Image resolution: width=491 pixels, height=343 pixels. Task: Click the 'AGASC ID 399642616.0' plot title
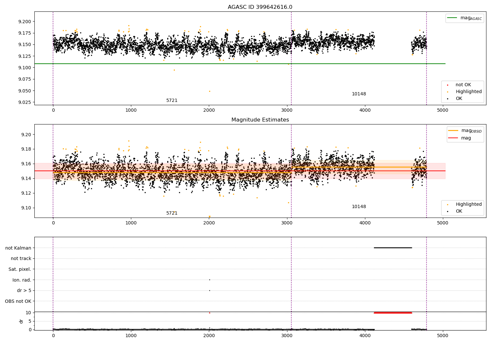pyautogui.click(x=260, y=7)
